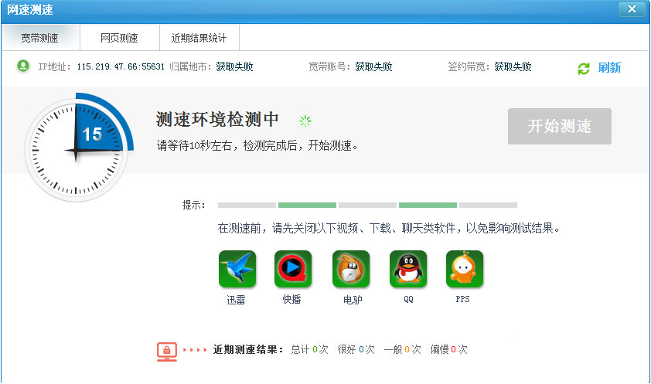
Task: Click the 电驴 label under the icon
Action: [x=353, y=300]
